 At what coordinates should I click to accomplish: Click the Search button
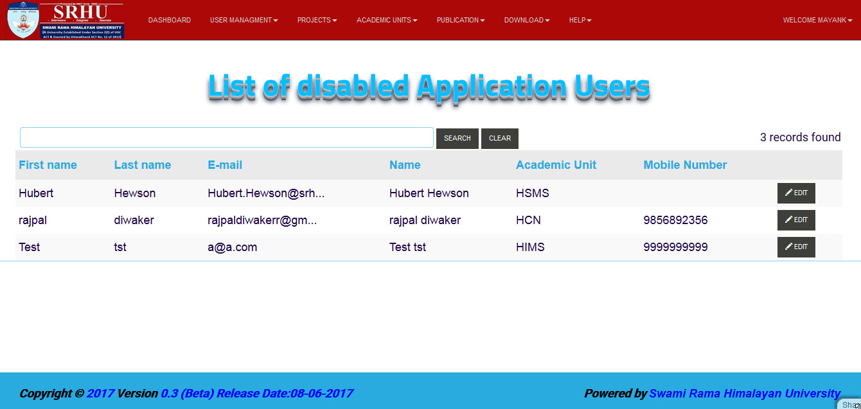tap(457, 139)
